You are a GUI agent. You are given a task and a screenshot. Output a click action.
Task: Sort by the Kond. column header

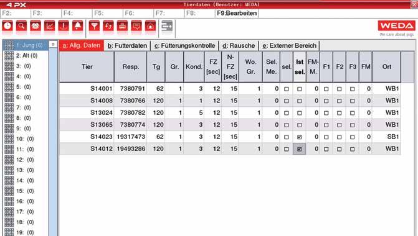click(194, 66)
